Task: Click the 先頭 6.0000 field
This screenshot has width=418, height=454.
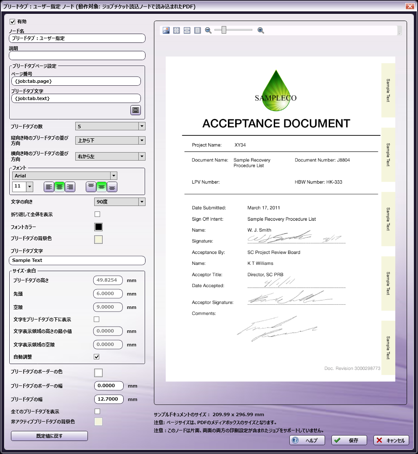Action: coord(108,293)
